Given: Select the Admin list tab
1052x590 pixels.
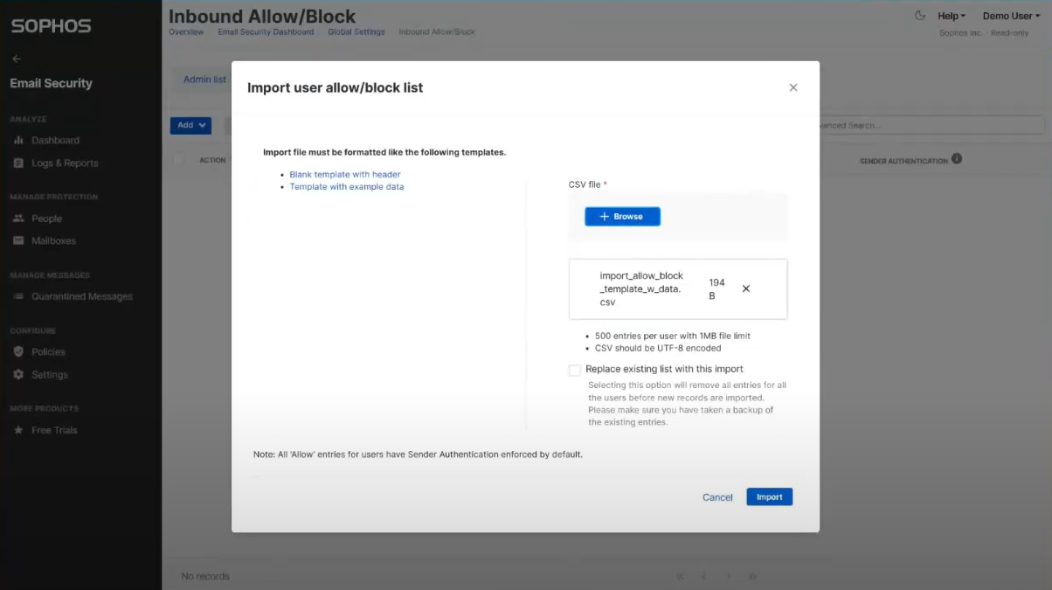Looking at the screenshot, I should click(x=204, y=79).
